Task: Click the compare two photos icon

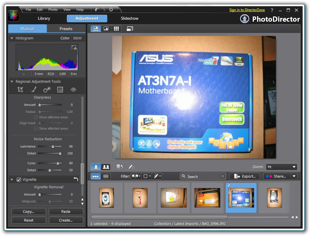Action: 106,167
